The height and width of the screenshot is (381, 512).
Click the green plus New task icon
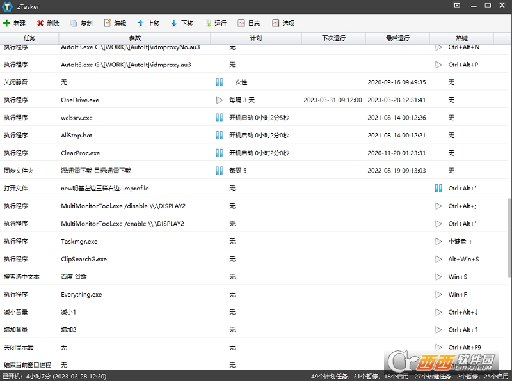click(6, 23)
